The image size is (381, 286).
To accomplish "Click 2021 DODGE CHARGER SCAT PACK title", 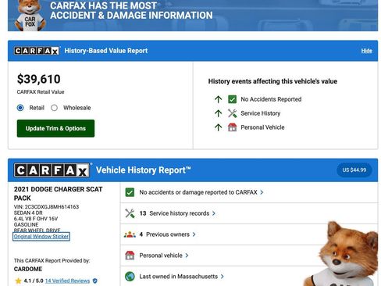I will pyautogui.click(x=58, y=194).
